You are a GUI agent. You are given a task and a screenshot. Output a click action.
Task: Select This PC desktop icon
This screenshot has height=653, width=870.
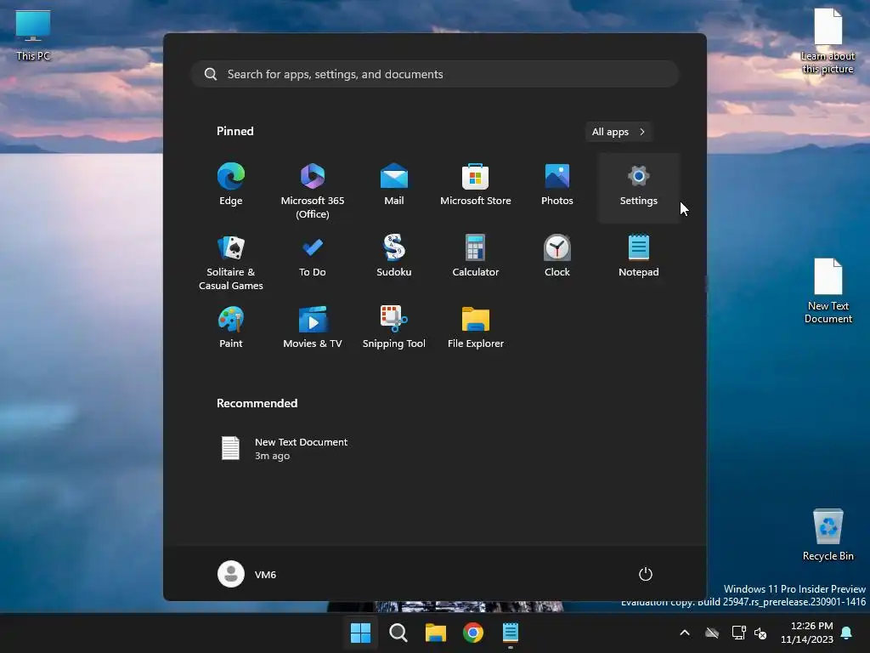tap(33, 36)
